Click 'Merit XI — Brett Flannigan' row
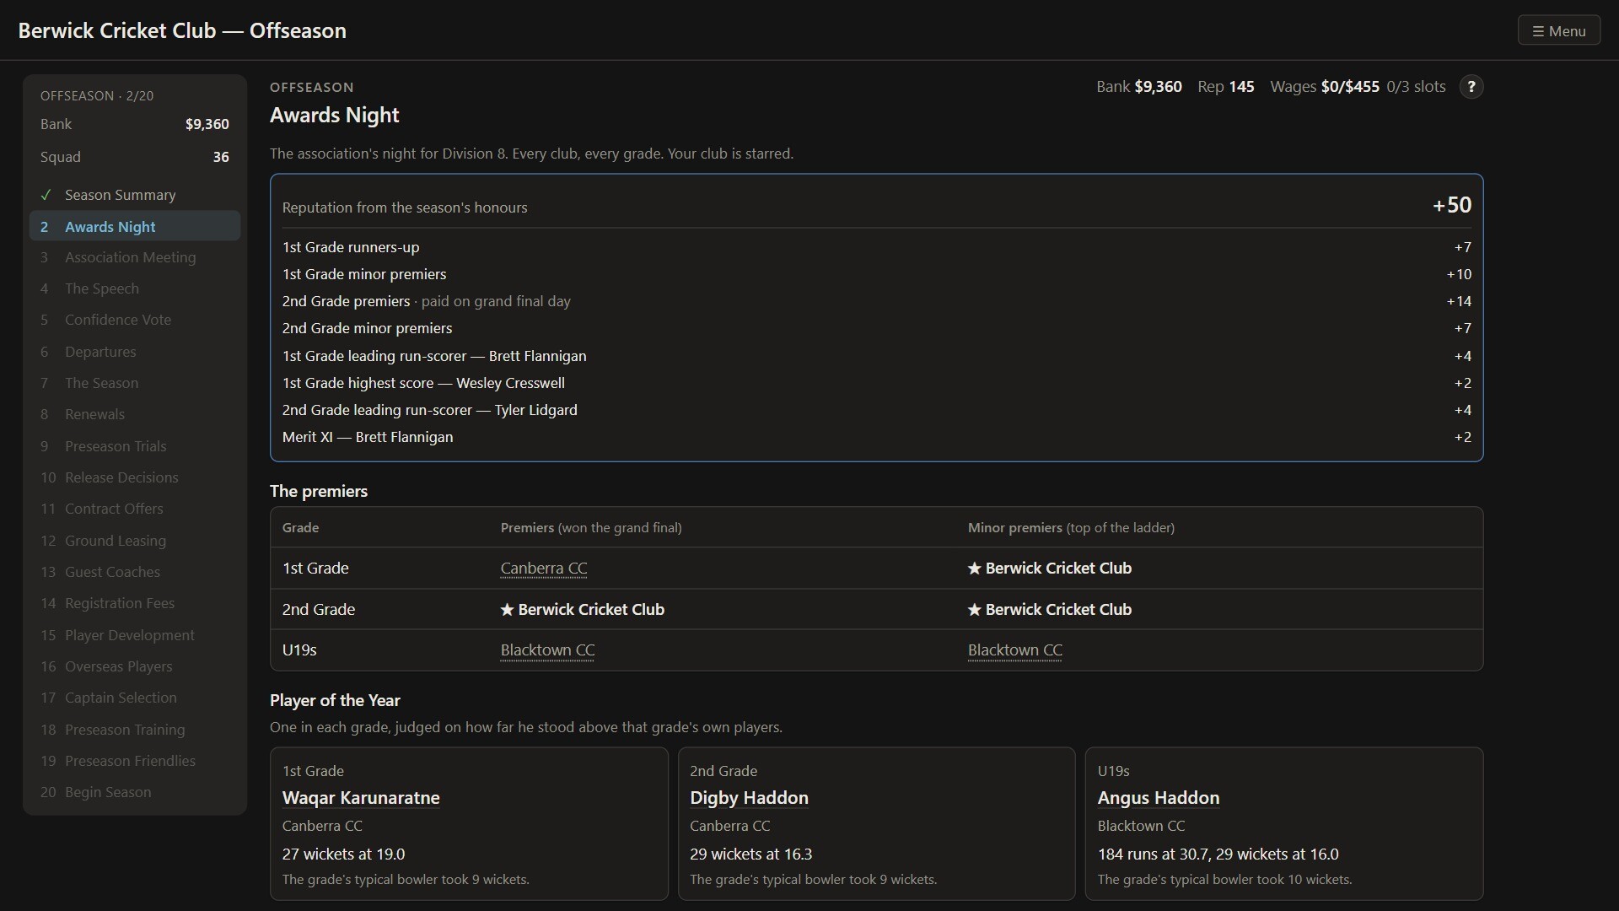1619x911 pixels. tap(876, 437)
